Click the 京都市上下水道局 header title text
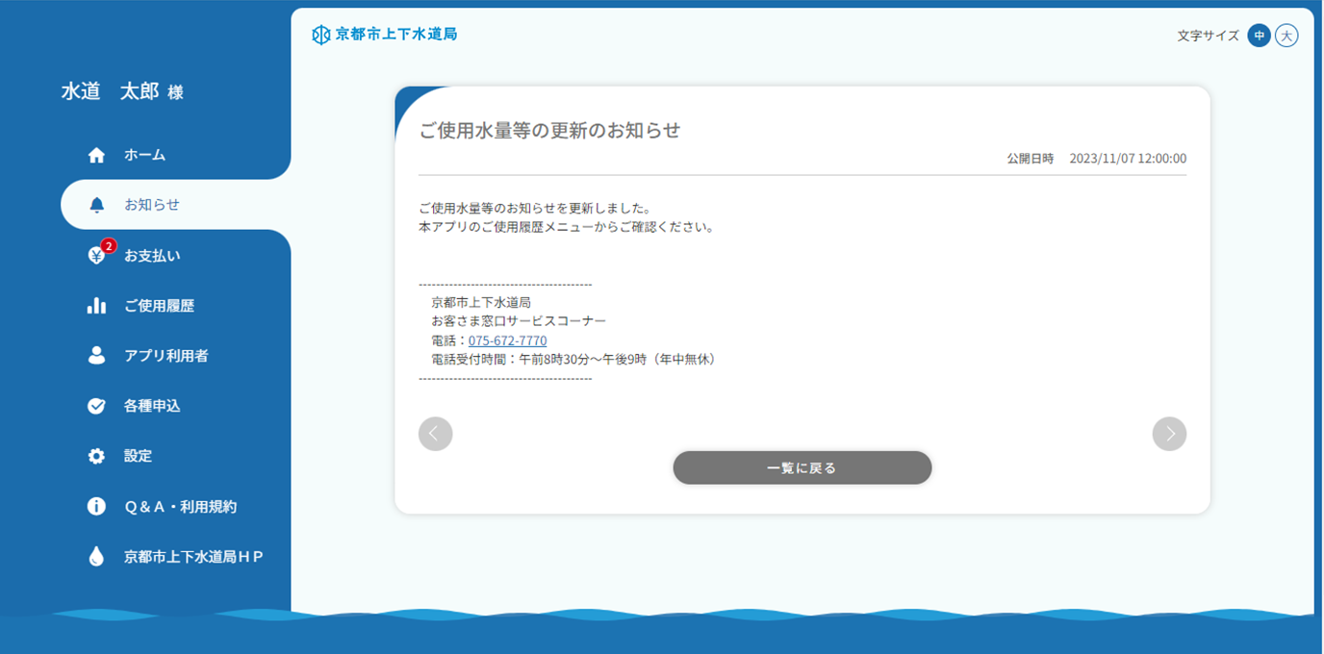Viewport: 1324px width, 654px height. (396, 35)
